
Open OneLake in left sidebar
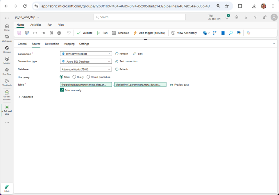(7, 49)
